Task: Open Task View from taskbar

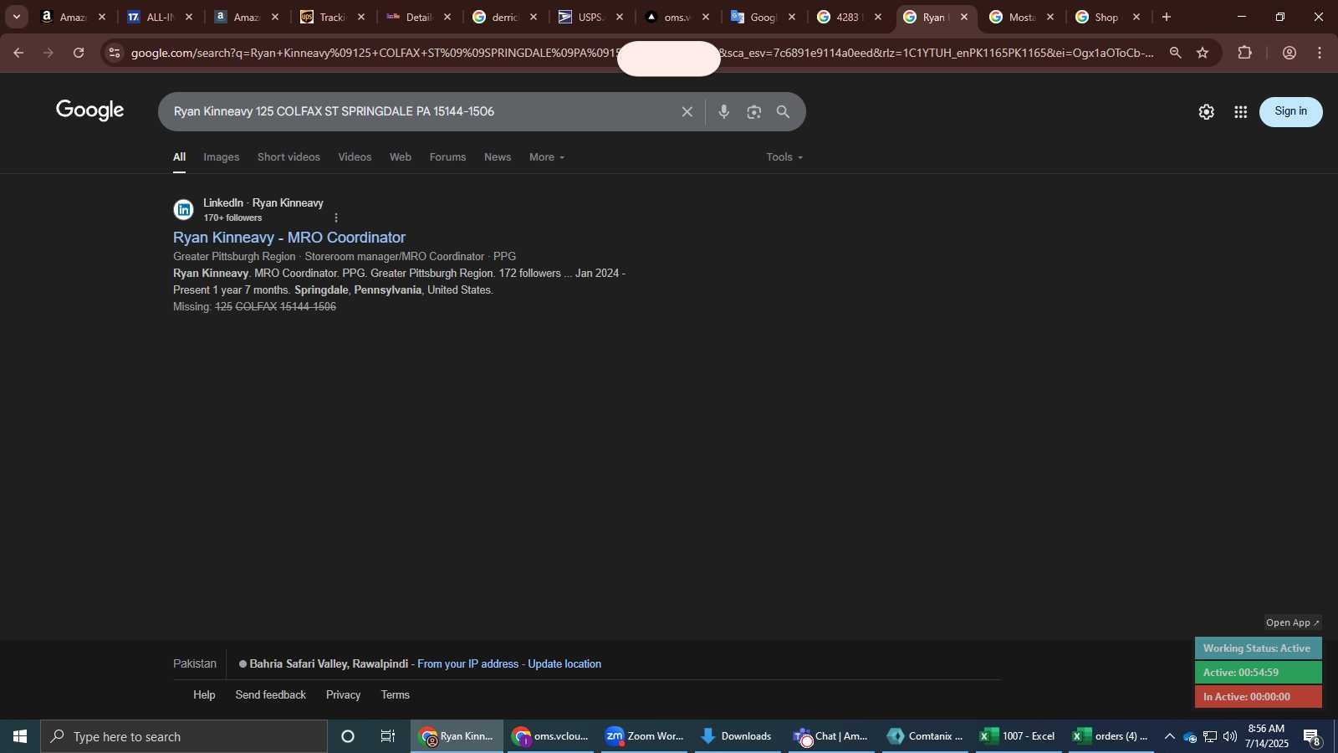Action: tap(388, 736)
